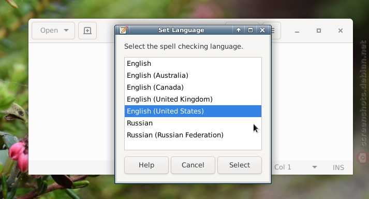Close the Set Language dialog
Viewport: 369px width, 199px height.
click(262, 30)
